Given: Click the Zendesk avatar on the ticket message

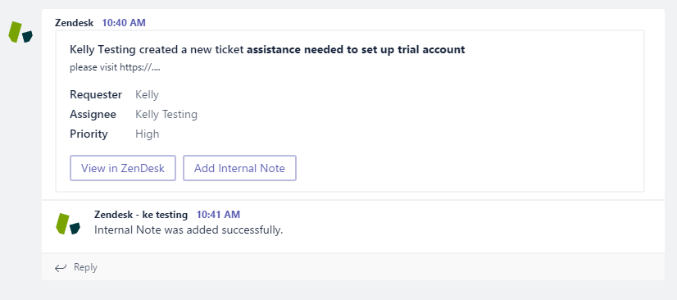Looking at the screenshot, I should (x=20, y=32).
